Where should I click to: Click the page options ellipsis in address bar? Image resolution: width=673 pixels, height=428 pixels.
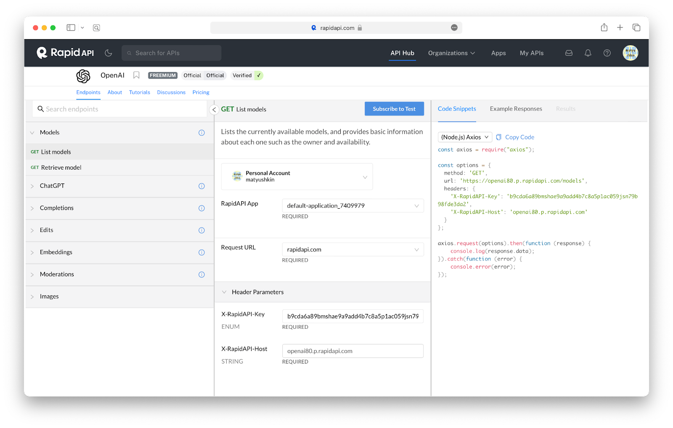point(454,27)
